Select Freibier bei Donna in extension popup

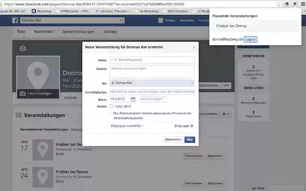coord(231,26)
